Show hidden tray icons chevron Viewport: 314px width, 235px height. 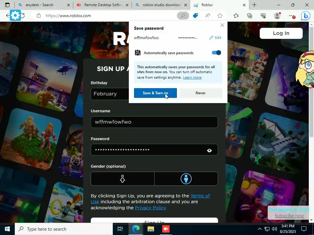259,229
